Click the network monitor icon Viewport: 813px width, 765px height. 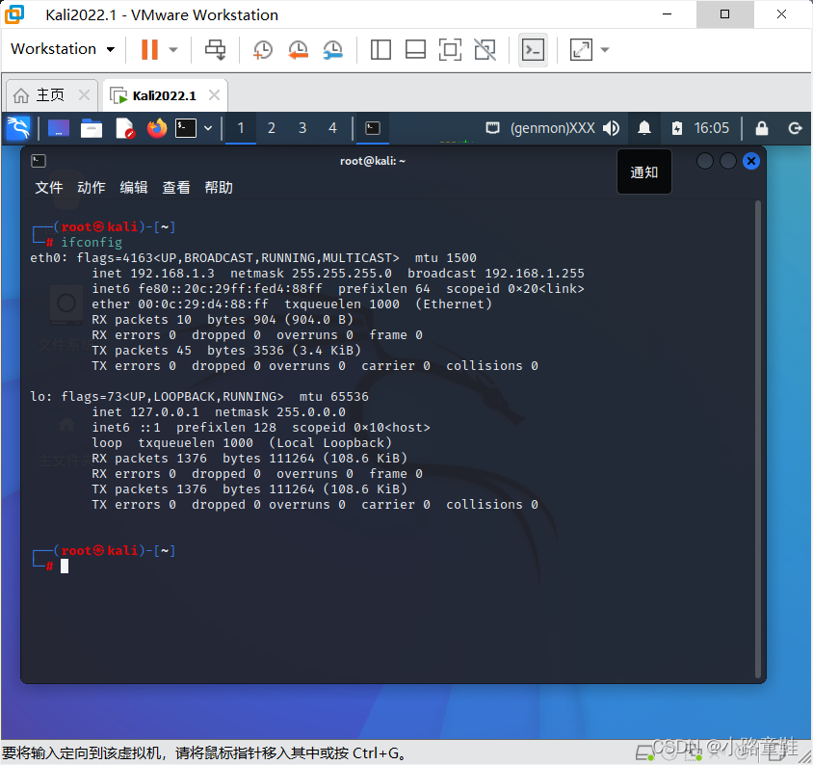point(492,127)
